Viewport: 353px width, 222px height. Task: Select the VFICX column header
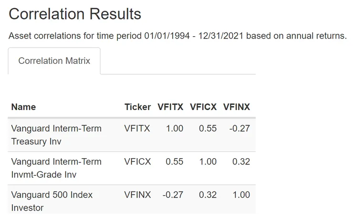click(203, 107)
